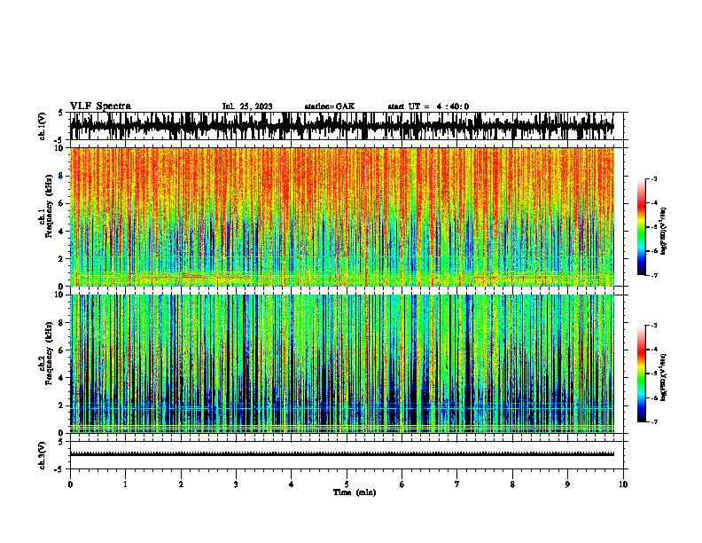Image resolution: width=702 pixels, height=543 pixels.
Task: Click the time axis tick label '0'
Action: (70, 484)
